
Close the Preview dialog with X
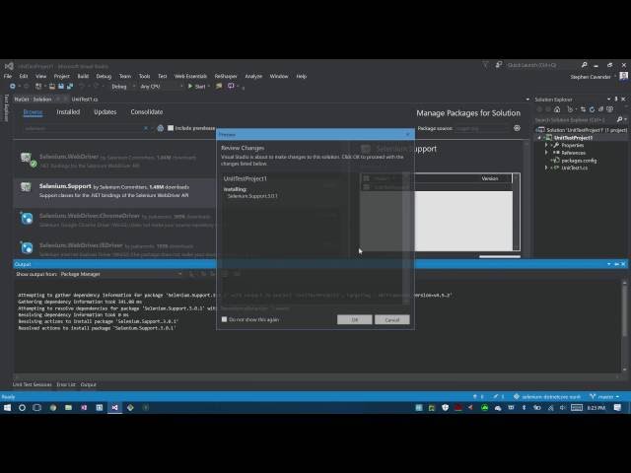point(408,134)
